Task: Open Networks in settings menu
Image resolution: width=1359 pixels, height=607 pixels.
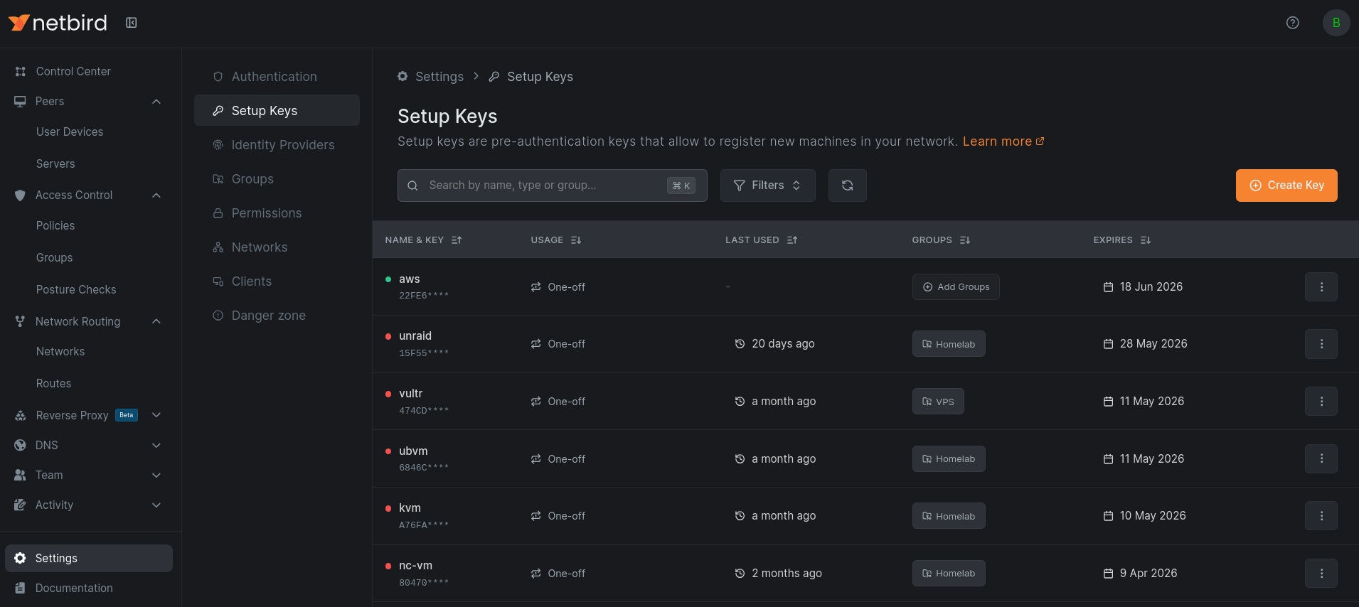Action: (277, 247)
